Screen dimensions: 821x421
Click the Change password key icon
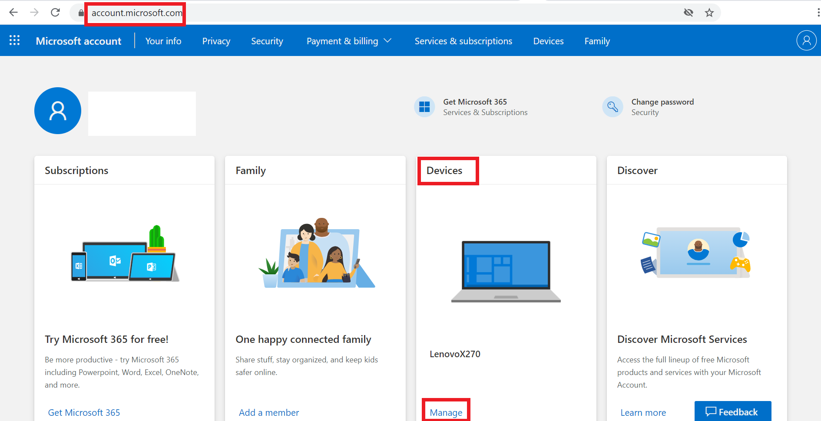[612, 107]
